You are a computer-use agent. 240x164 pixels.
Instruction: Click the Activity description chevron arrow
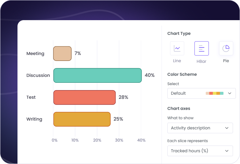point(227,128)
